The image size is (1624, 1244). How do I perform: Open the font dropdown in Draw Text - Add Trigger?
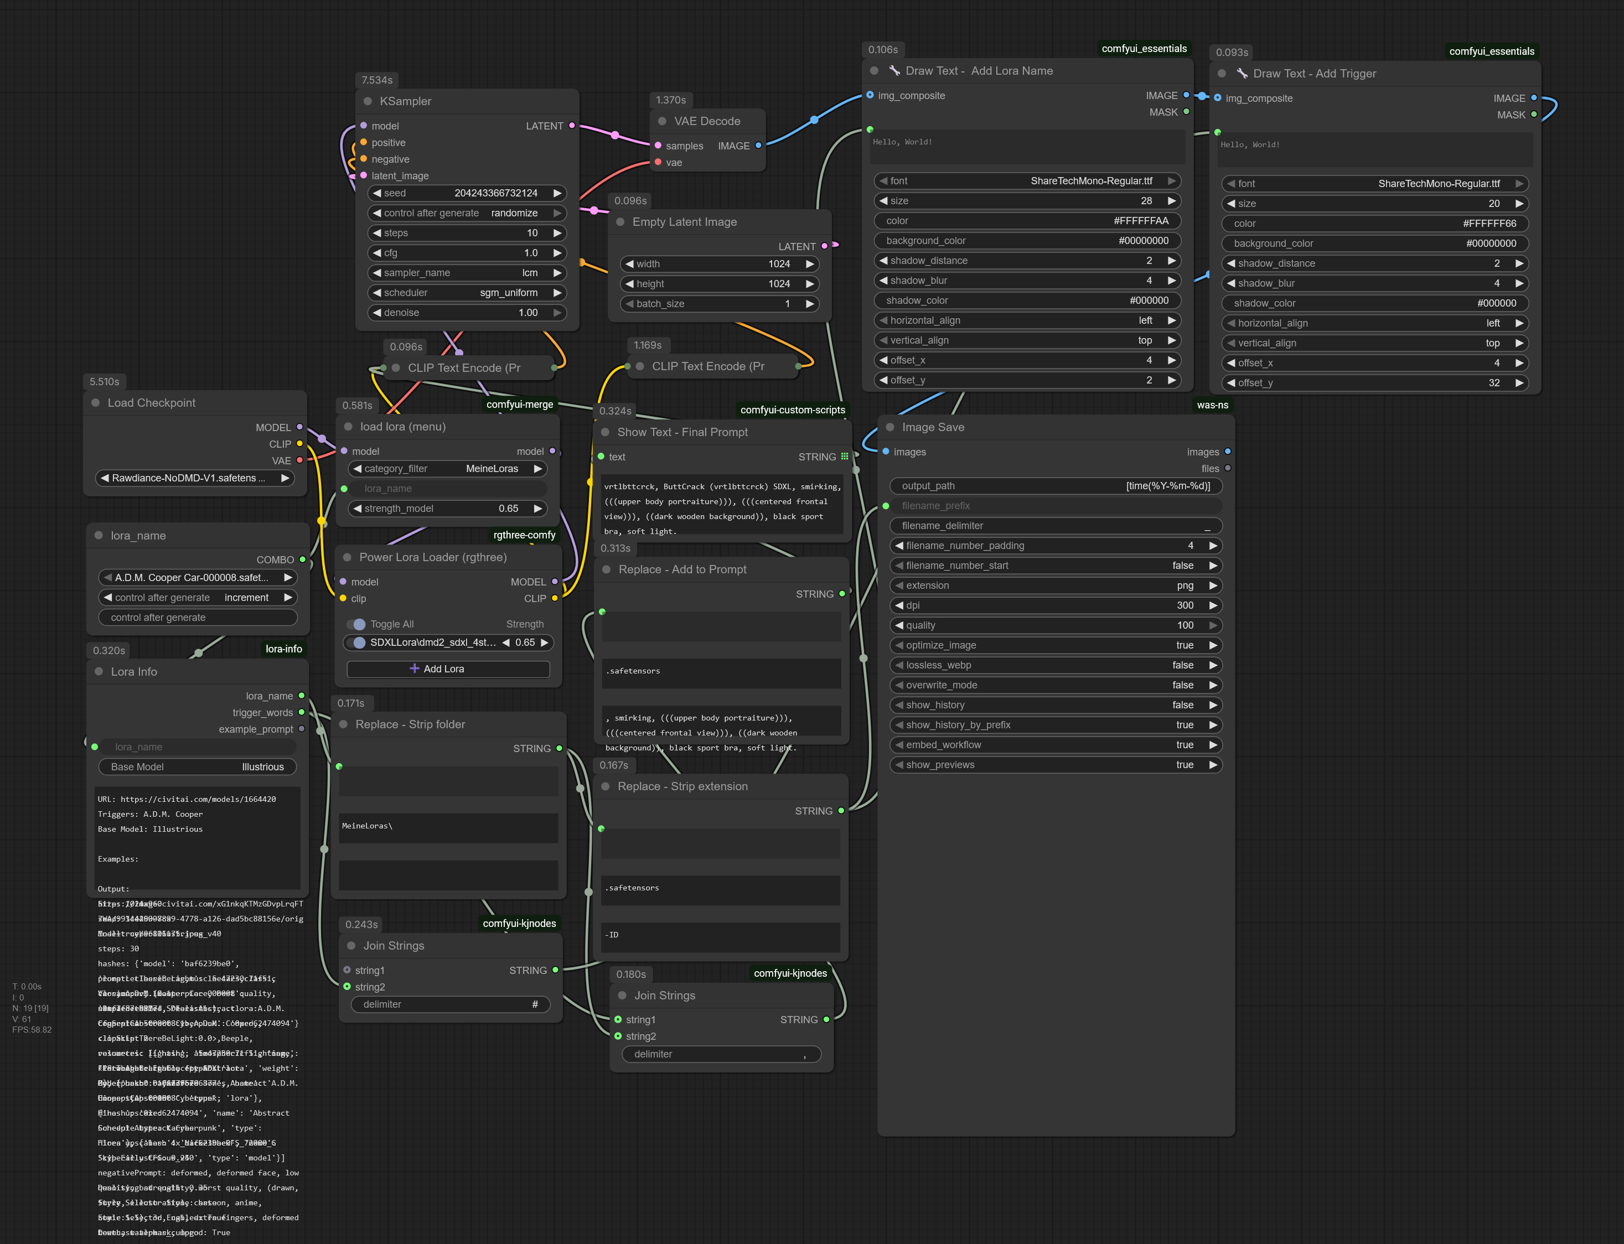1374,184
